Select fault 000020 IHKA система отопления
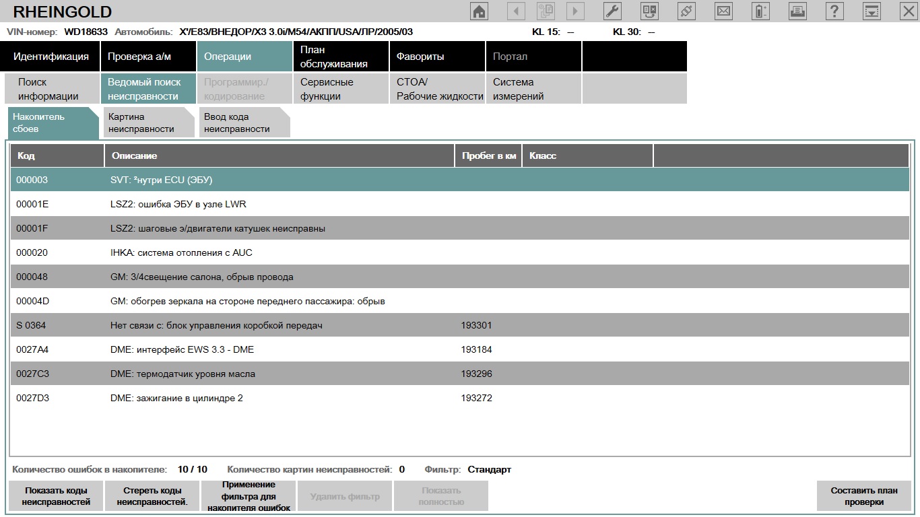Screen dimensions: 920x517 tap(460, 252)
